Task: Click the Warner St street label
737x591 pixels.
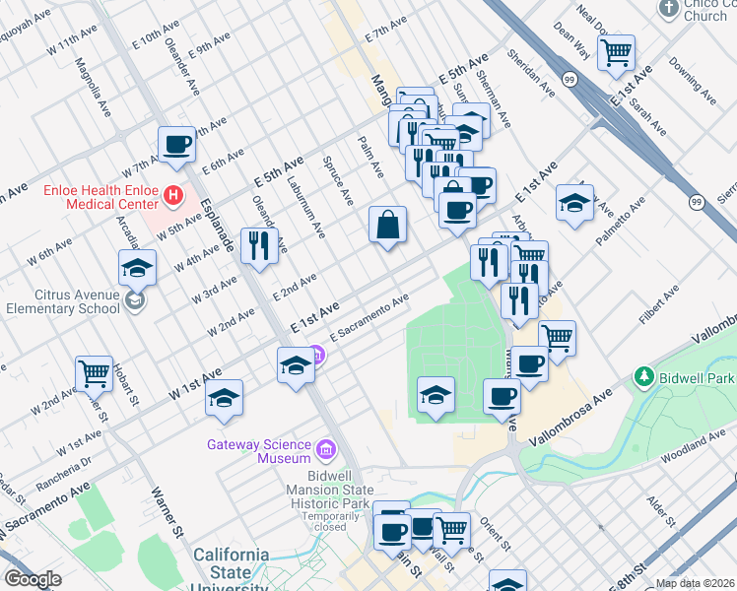Action: [167, 512]
